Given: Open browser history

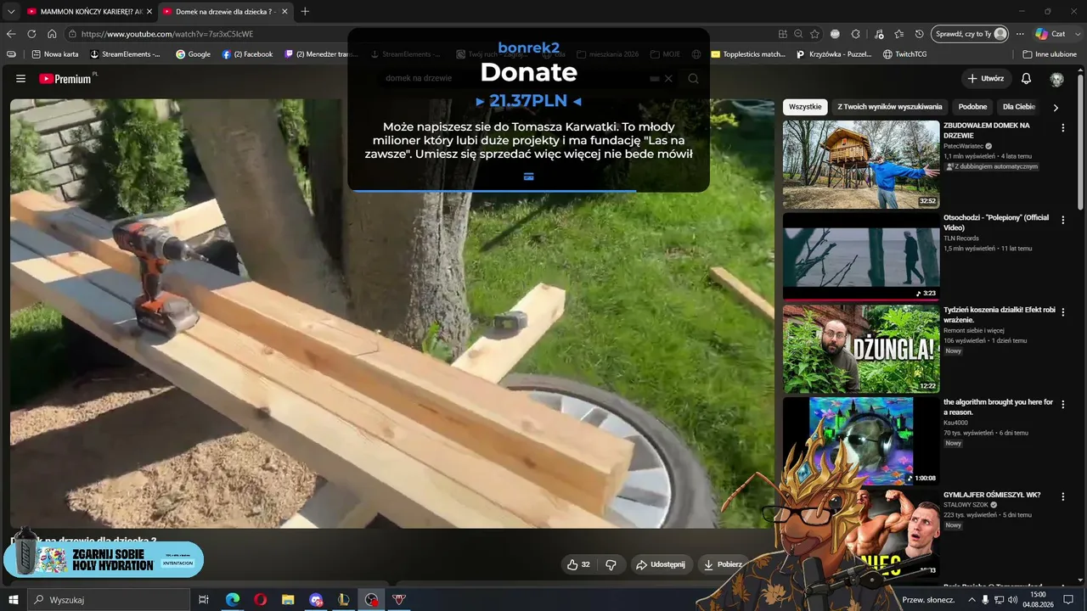Looking at the screenshot, I should coord(920,34).
